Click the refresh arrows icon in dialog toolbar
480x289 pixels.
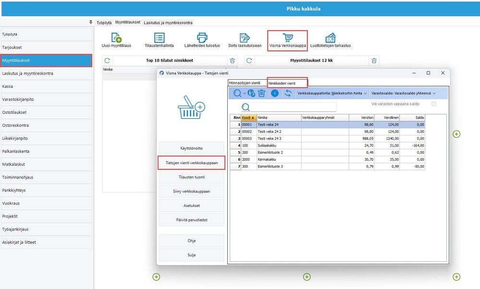288,93
